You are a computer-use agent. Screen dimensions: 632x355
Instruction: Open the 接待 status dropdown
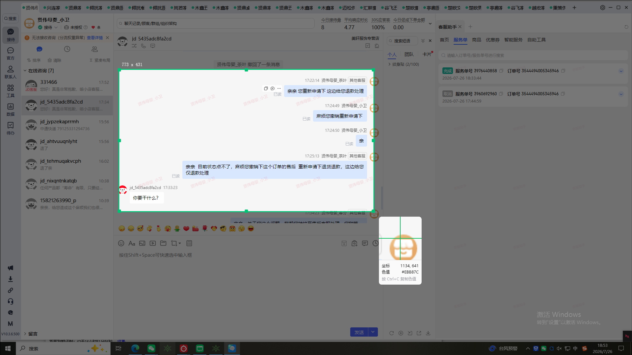tap(48, 27)
